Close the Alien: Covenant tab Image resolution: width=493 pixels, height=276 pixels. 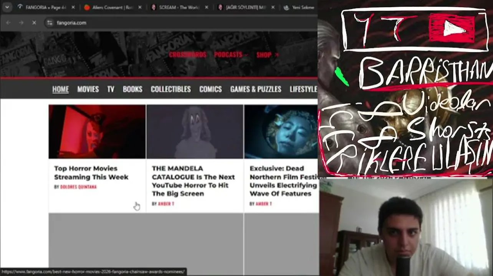[x=140, y=7]
